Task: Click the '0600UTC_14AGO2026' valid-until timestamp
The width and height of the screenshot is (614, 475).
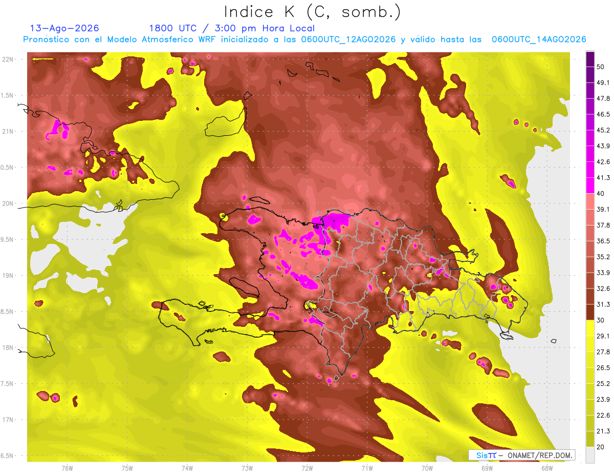Action: 539,39
